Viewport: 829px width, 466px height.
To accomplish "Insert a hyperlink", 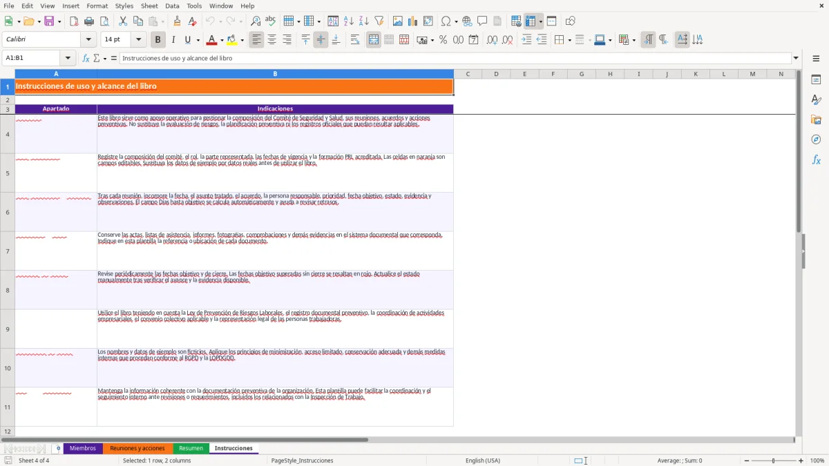I will pos(467,21).
